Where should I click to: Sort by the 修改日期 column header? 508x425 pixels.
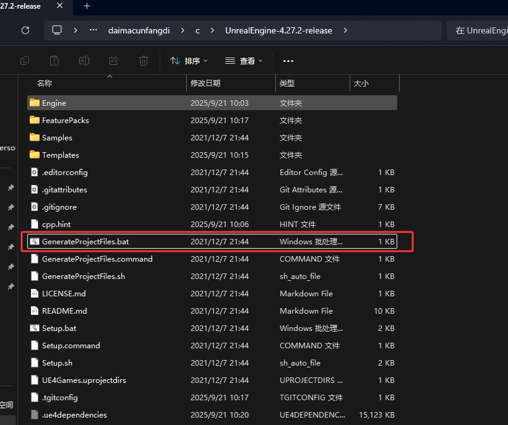click(x=205, y=84)
